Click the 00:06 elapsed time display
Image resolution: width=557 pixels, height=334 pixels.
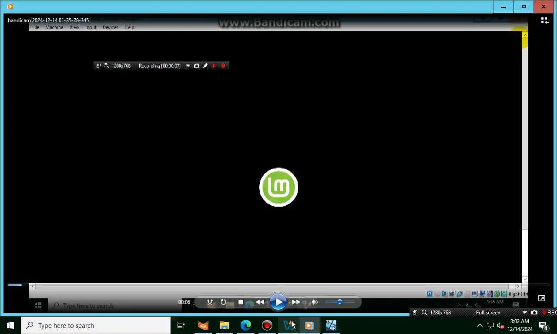pos(184,302)
